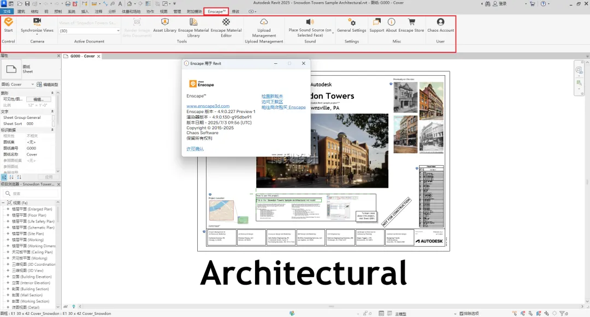590x317 pixels.
Task: Click the 编辑... visibility button in Properties
Action: point(38,99)
